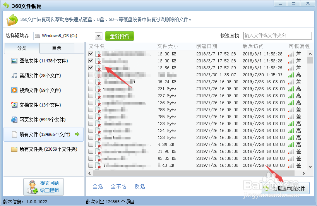
Task: Sort by 可恢复性 column header
Action: click(299, 46)
